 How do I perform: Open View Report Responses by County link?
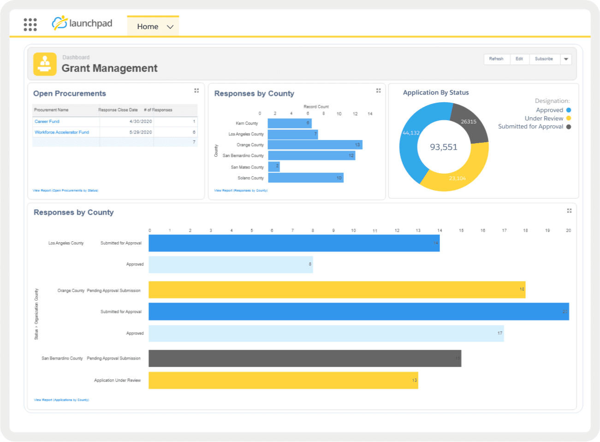tap(241, 191)
